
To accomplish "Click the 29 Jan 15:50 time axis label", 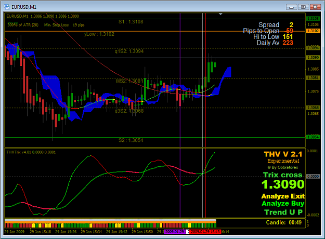I will [x=142, y=232].
